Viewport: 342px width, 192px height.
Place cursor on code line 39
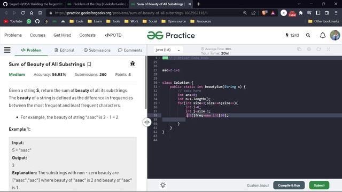click(244, 119)
